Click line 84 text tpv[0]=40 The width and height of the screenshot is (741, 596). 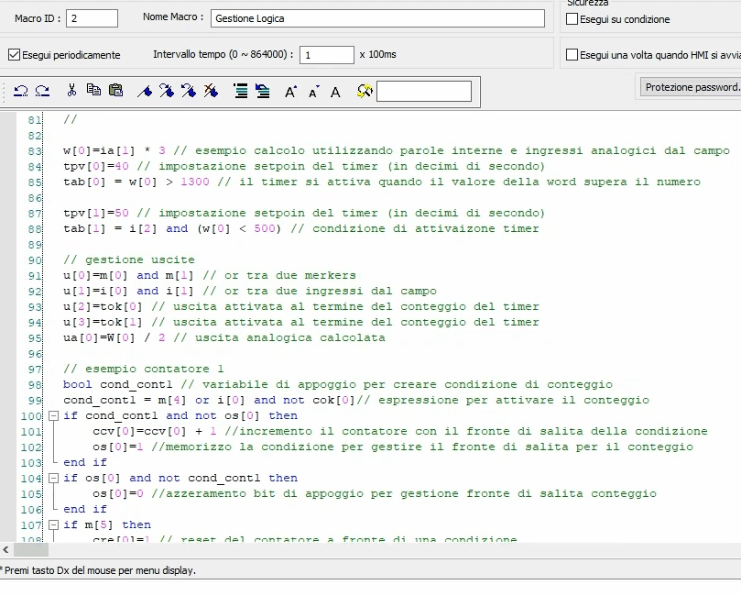pos(96,167)
